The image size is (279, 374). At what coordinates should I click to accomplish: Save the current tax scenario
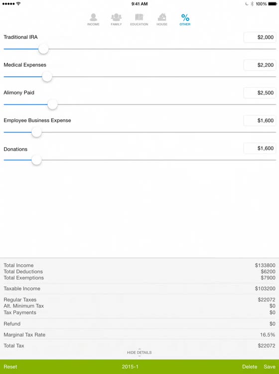[x=270, y=367]
